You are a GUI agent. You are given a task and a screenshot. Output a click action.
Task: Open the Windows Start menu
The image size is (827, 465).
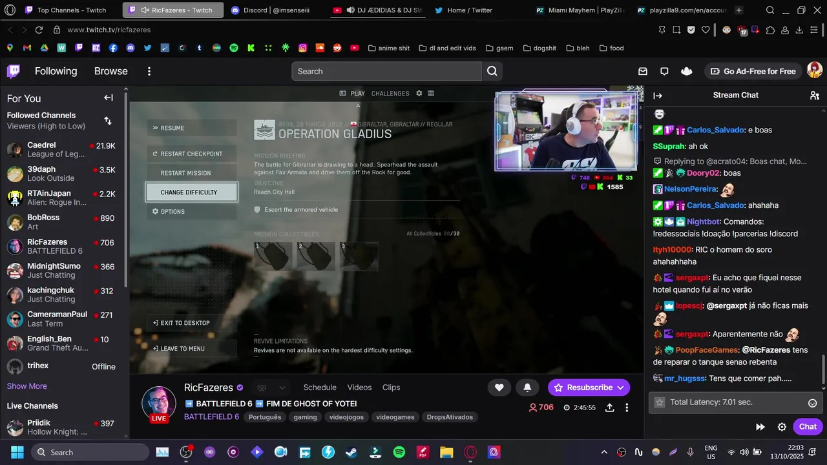click(x=17, y=452)
